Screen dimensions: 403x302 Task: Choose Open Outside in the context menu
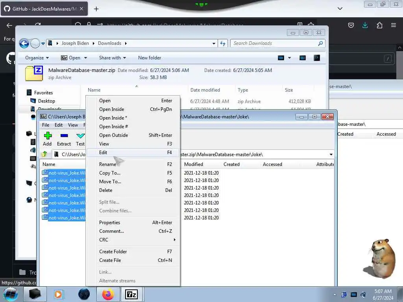(x=133, y=135)
